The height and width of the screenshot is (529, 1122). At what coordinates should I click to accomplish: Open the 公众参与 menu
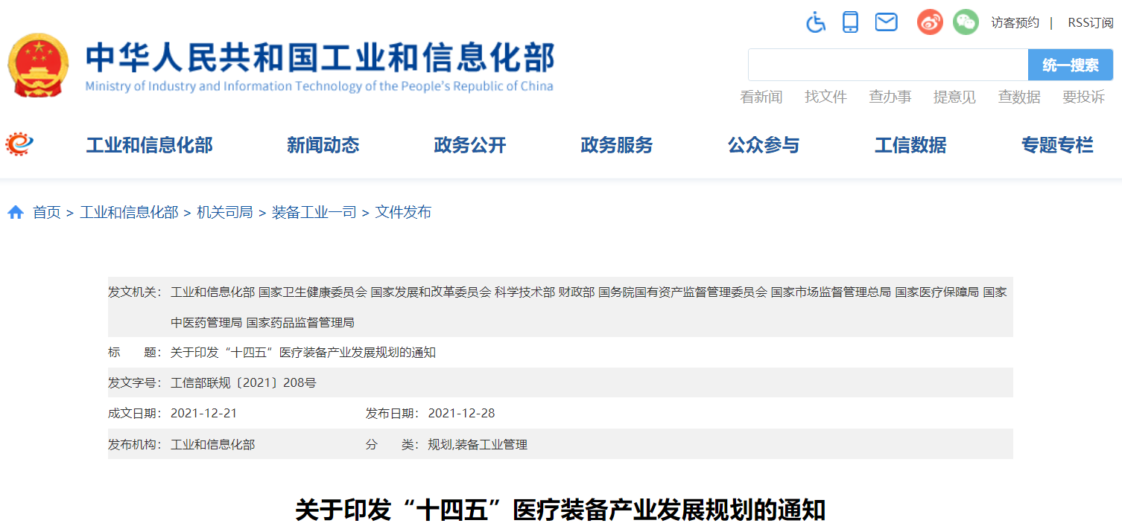(764, 145)
